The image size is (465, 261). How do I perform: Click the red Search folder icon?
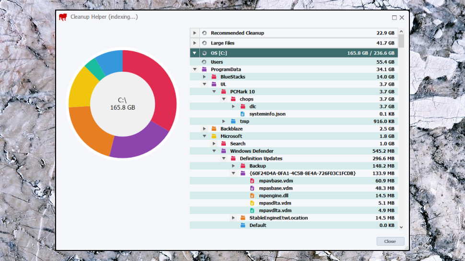point(223,143)
